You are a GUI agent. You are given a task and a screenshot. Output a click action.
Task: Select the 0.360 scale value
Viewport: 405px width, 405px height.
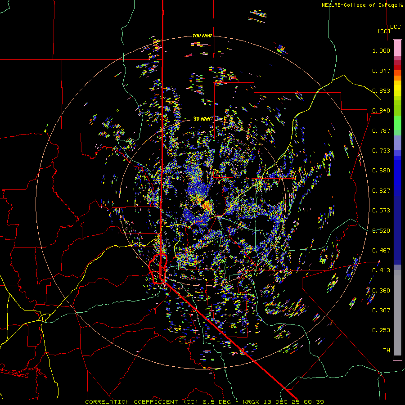click(x=381, y=291)
